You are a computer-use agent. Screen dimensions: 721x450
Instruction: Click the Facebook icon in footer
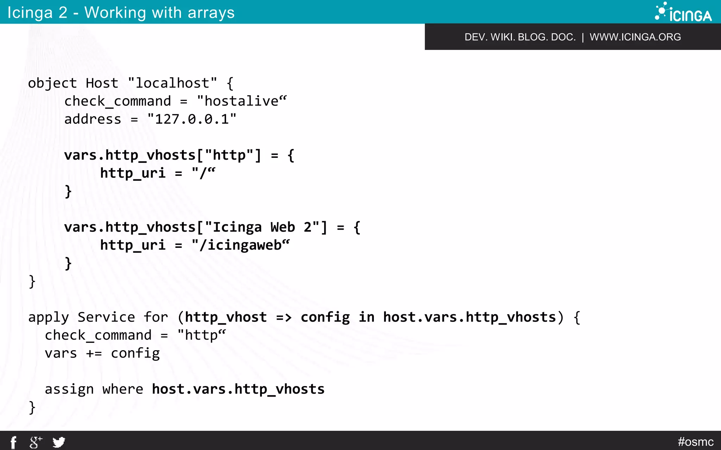[x=13, y=442]
